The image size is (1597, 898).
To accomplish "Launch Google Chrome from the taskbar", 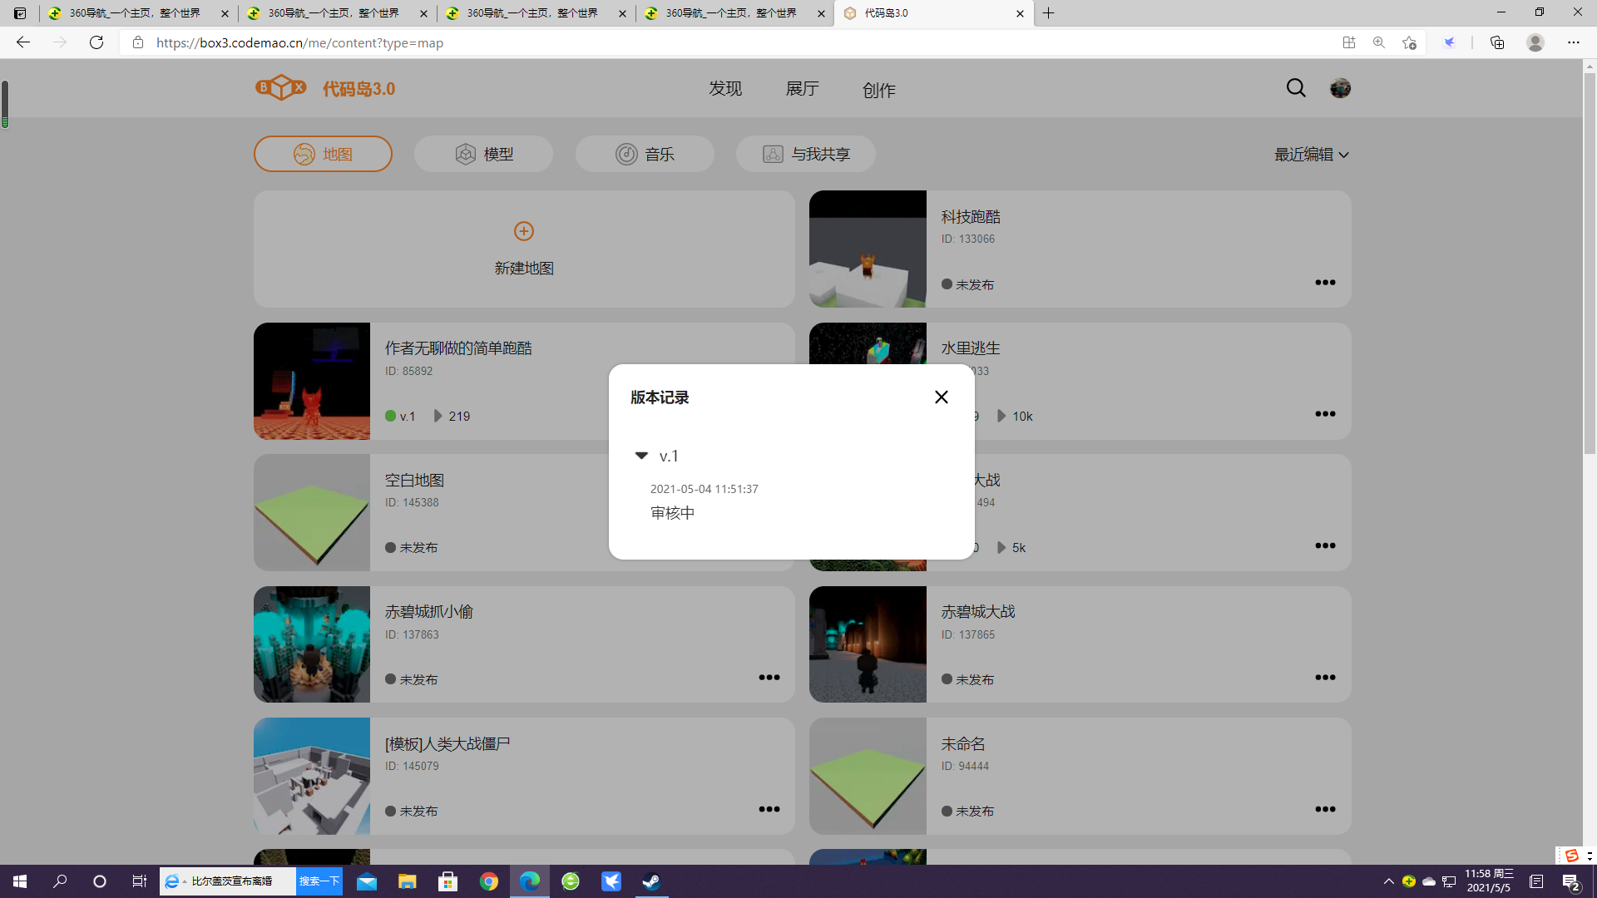I will click(489, 881).
